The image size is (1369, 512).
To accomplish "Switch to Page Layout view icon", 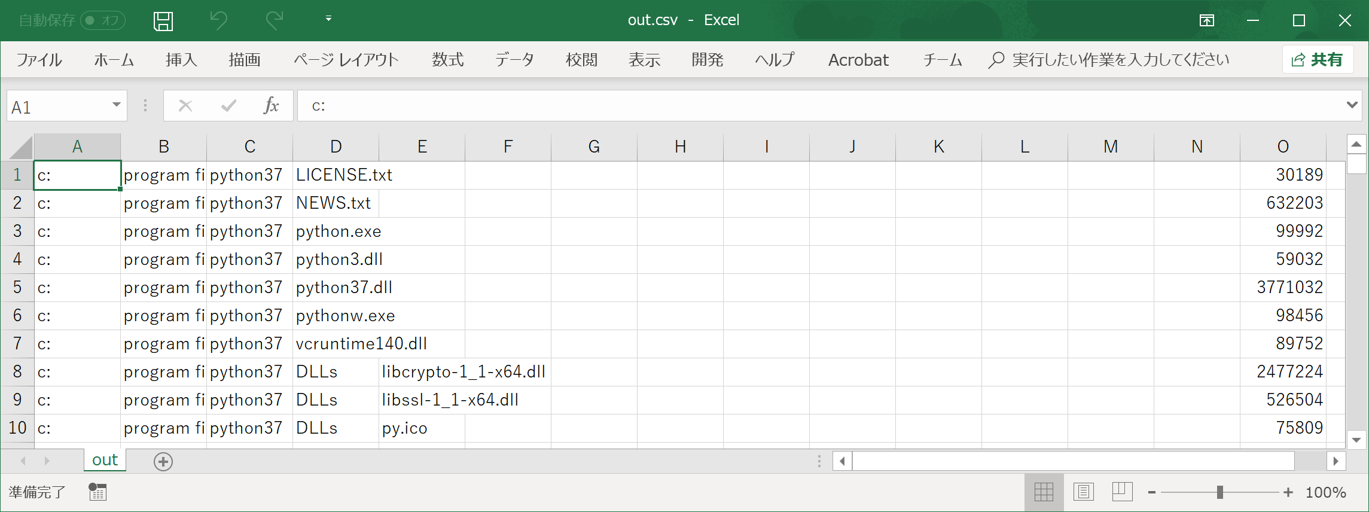I will [x=1083, y=492].
